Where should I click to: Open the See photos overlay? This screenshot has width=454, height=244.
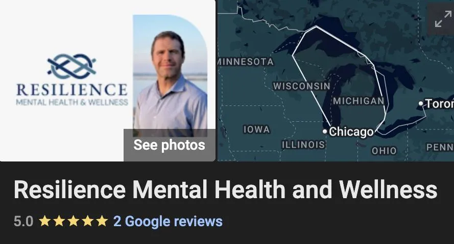[170, 145]
